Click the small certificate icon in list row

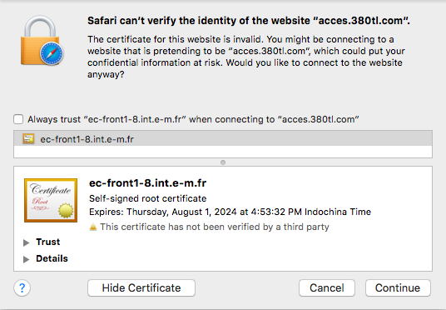[x=28, y=139]
